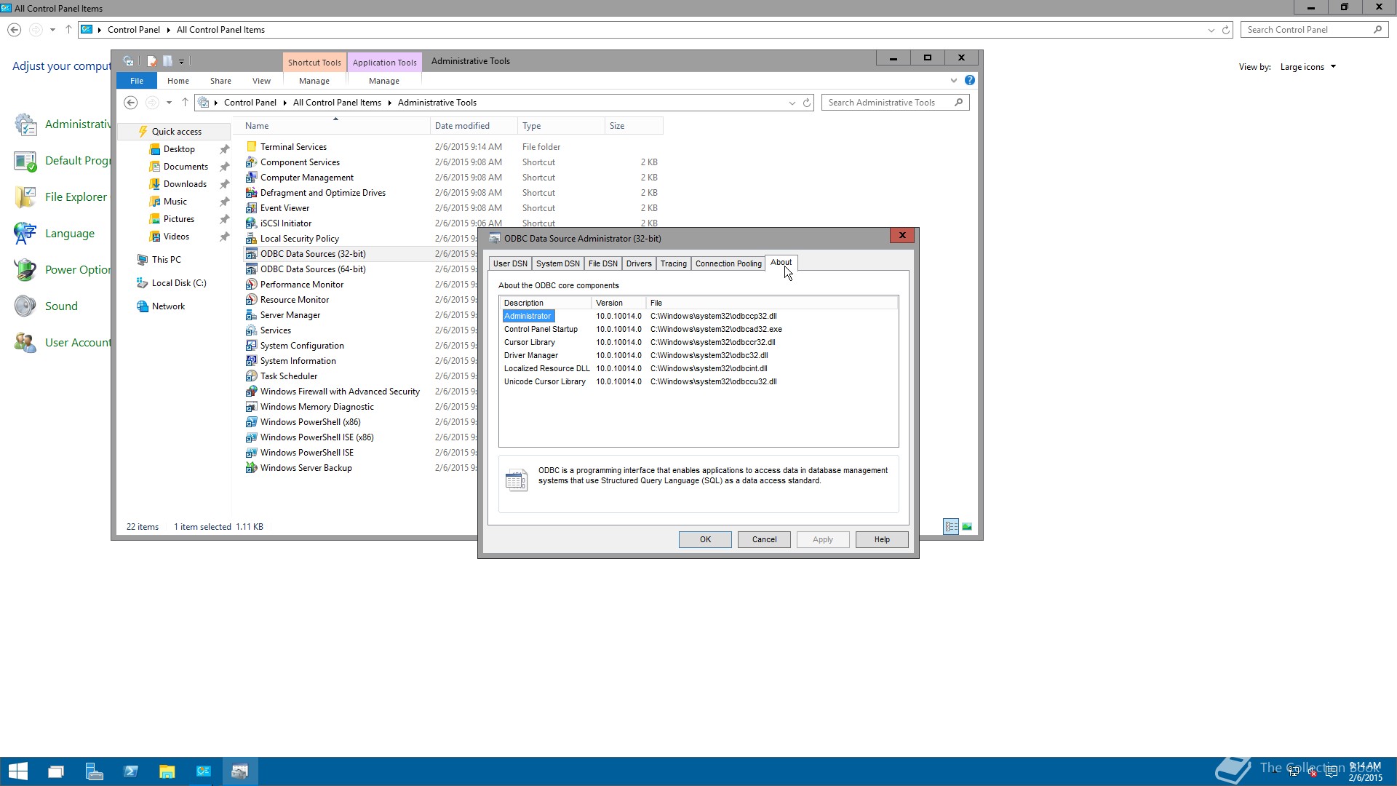Viewport: 1397px width, 786px height.
Task: Click the Component Services shortcut icon
Action: click(251, 162)
